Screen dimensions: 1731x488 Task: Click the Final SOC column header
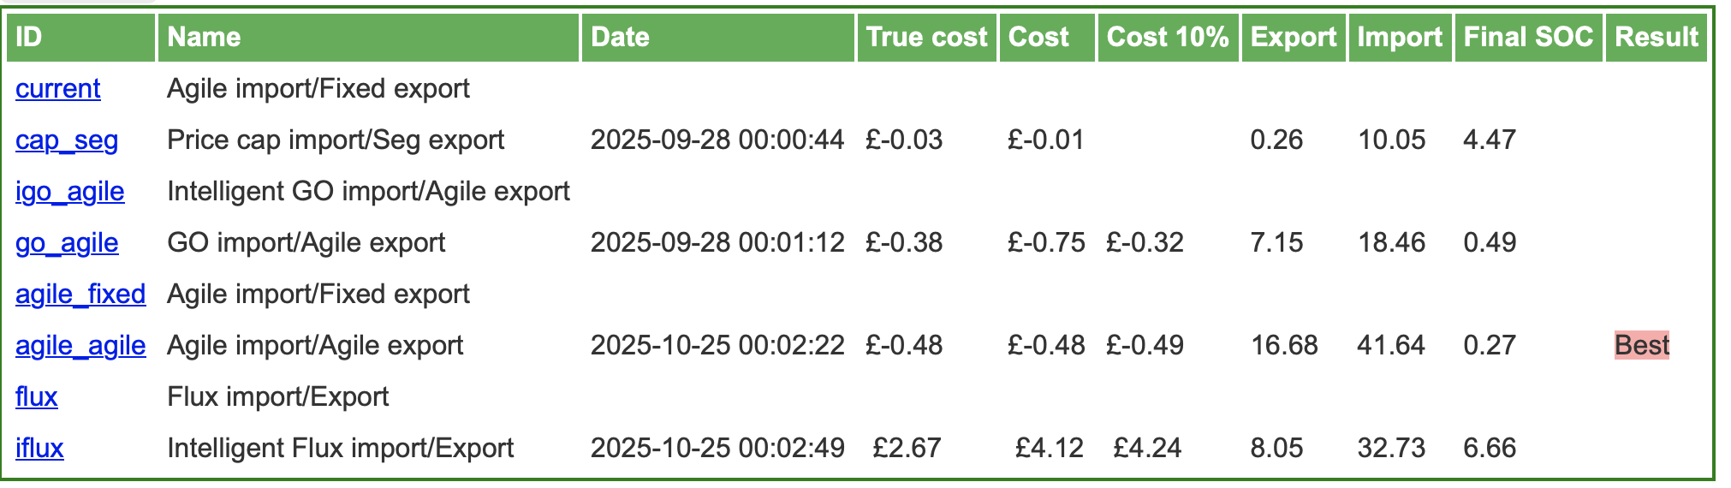tap(1529, 38)
